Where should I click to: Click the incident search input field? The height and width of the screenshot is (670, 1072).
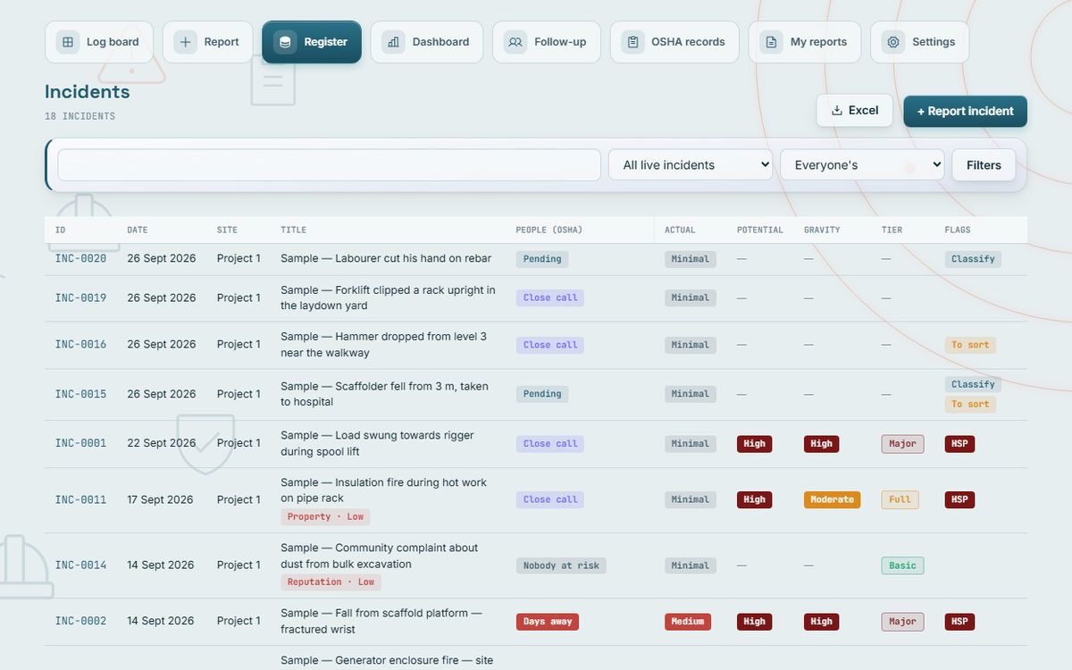pos(330,165)
